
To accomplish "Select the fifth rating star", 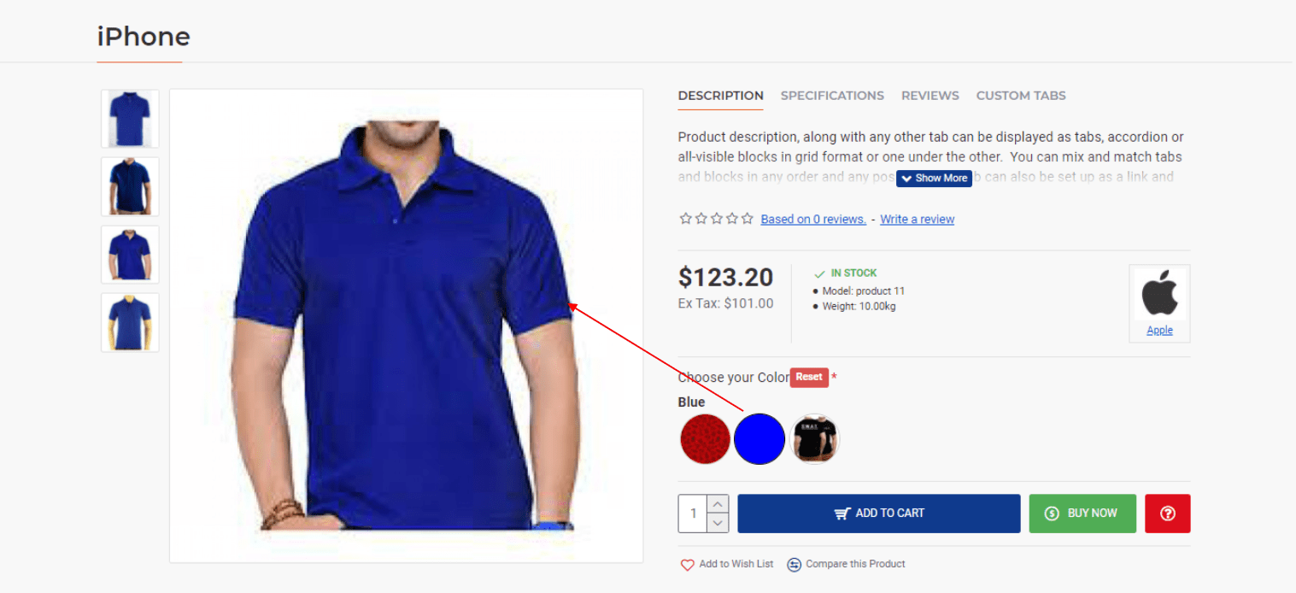I will point(747,219).
